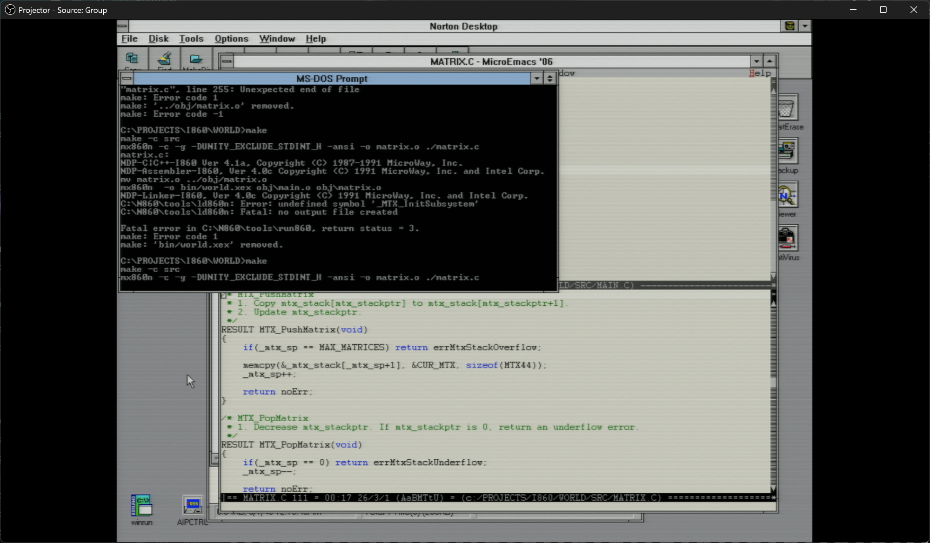
Task: Open the Tools menu in Norton Desktop
Action: coord(191,39)
